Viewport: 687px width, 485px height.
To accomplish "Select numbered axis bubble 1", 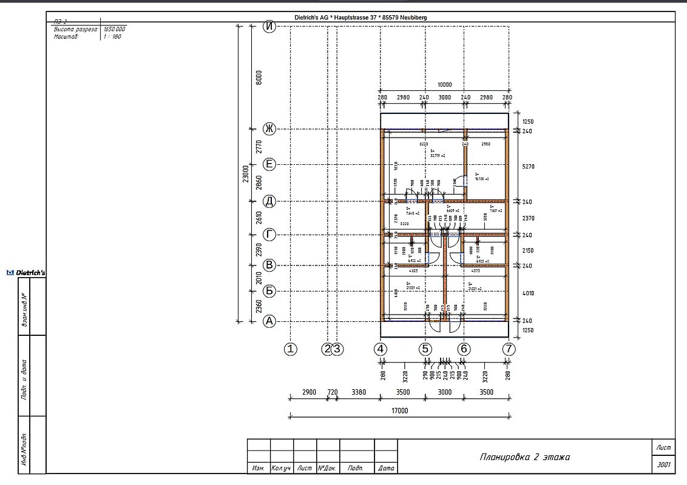I will (x=291, y=349).
